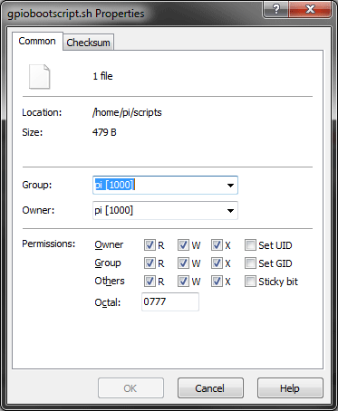Click the blank file icon

click(x=39, y=77)
